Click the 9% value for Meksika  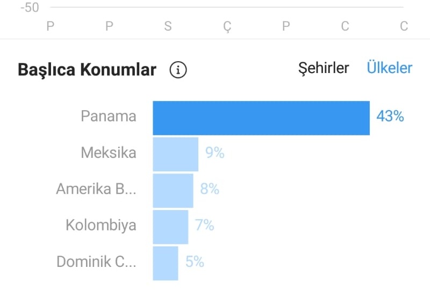(x=215, y=153)
